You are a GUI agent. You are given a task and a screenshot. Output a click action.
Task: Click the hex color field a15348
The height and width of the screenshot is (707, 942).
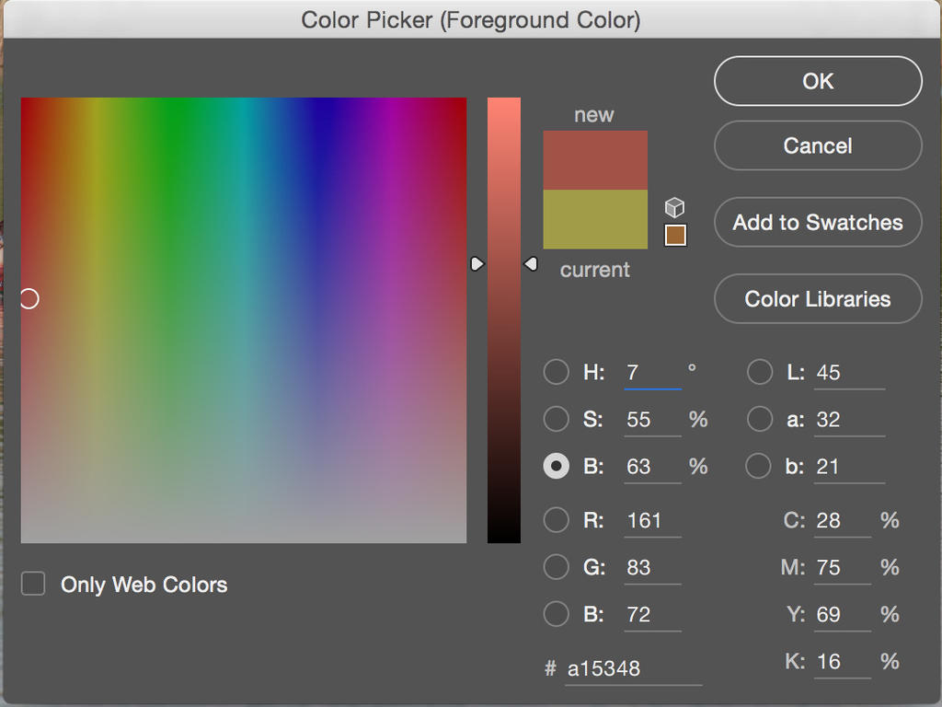[633, 668]
